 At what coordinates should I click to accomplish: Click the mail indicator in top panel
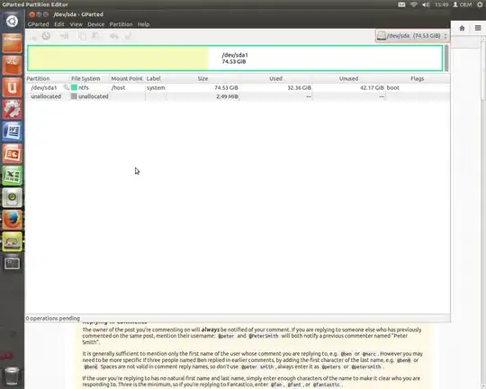pyautogui.click(x=401, y=5)
